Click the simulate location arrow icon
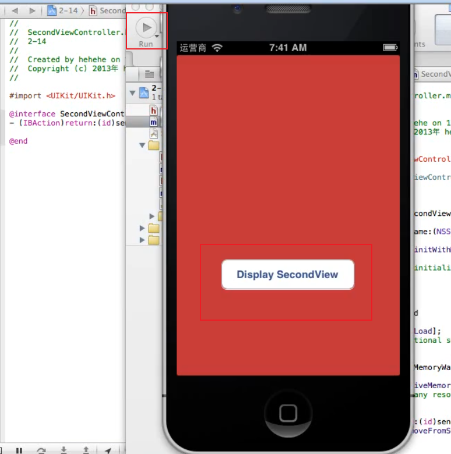451x454 pixels. click(x=108, y=450)
